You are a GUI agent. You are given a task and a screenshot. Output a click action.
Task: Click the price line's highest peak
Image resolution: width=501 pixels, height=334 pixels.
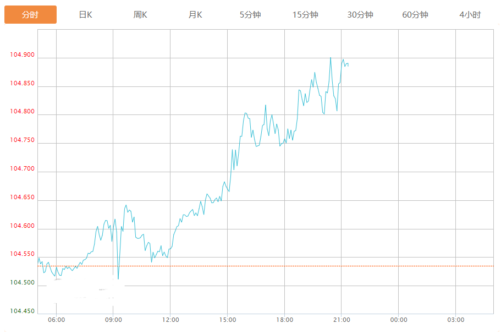tap(331, 58)
